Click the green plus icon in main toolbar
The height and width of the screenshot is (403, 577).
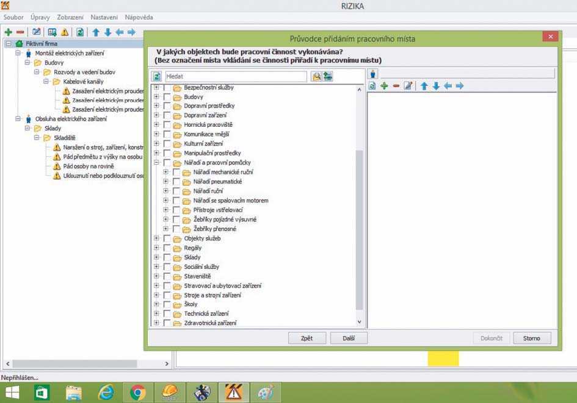click(8, 32)
